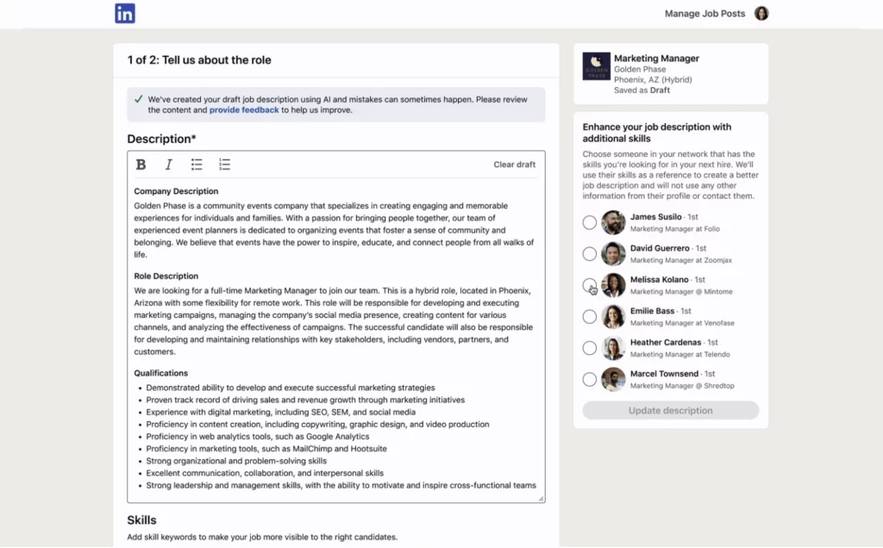Image resolution: width=883 pixels, height=548 pixels.
Task: Click Emilie Bass's profile photo
Action: point(613,317)
